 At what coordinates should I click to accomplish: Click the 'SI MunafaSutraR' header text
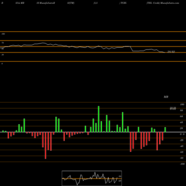click(x=46, y=3)
